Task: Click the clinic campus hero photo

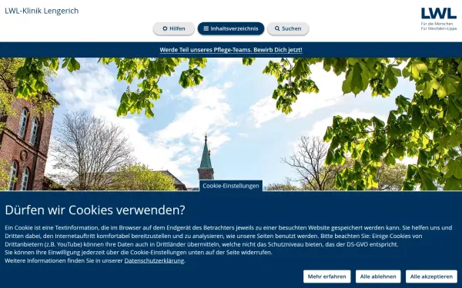Action: click(x=231, y=124)
